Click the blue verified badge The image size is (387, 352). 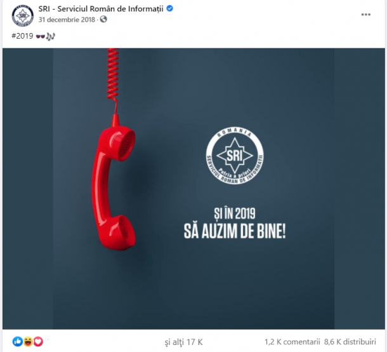[169, 8]
